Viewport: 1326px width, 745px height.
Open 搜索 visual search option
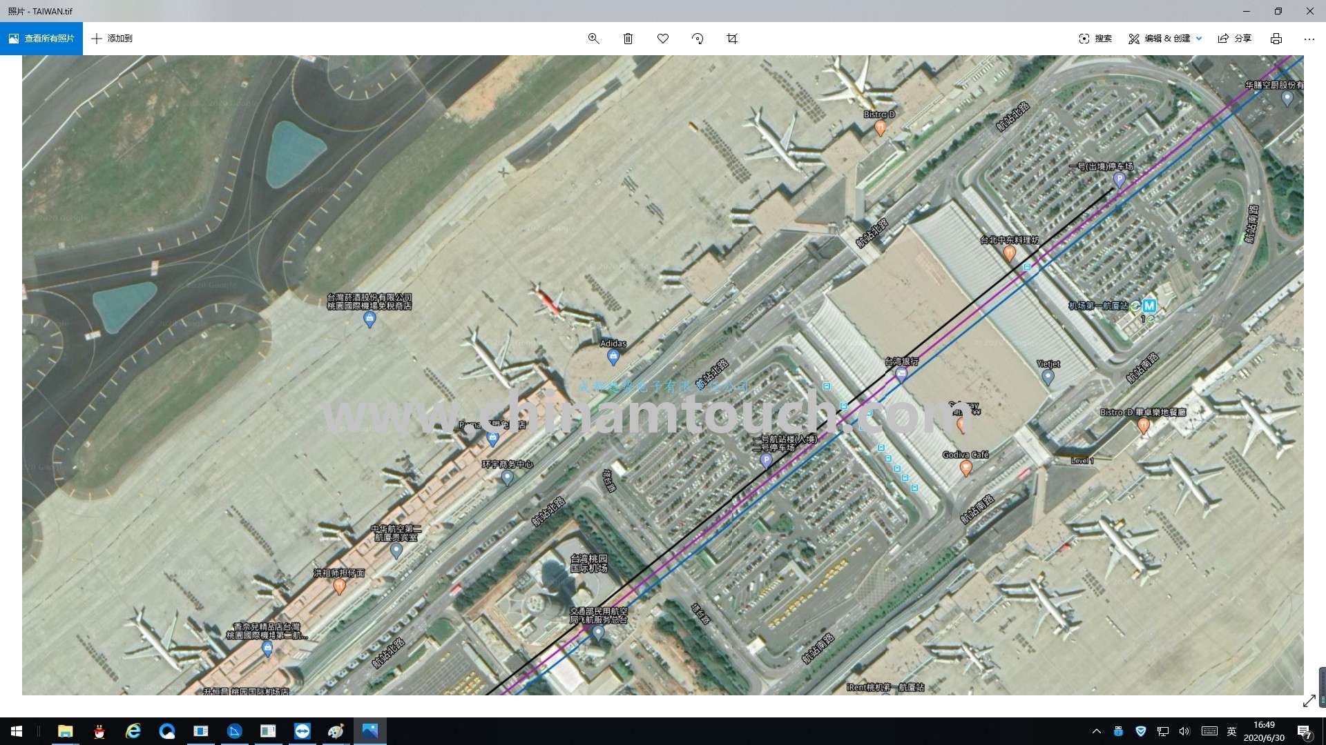tap(1095, 39)
